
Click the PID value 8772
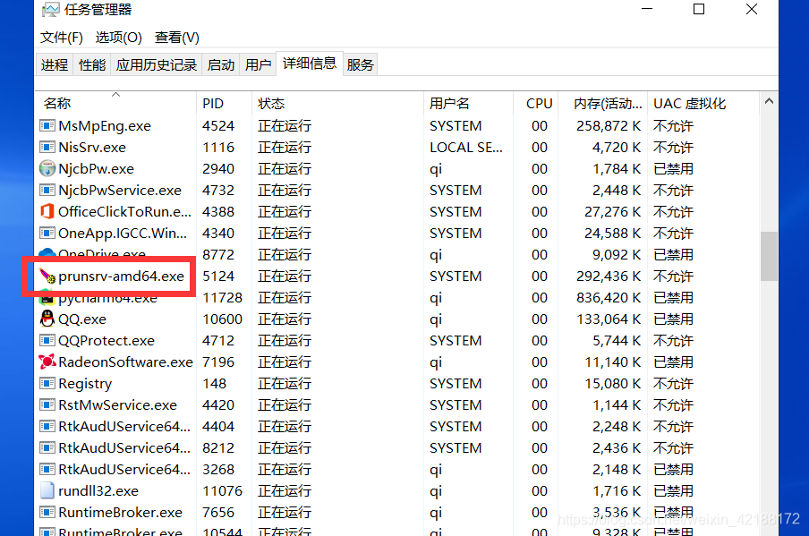pos(218,254)
